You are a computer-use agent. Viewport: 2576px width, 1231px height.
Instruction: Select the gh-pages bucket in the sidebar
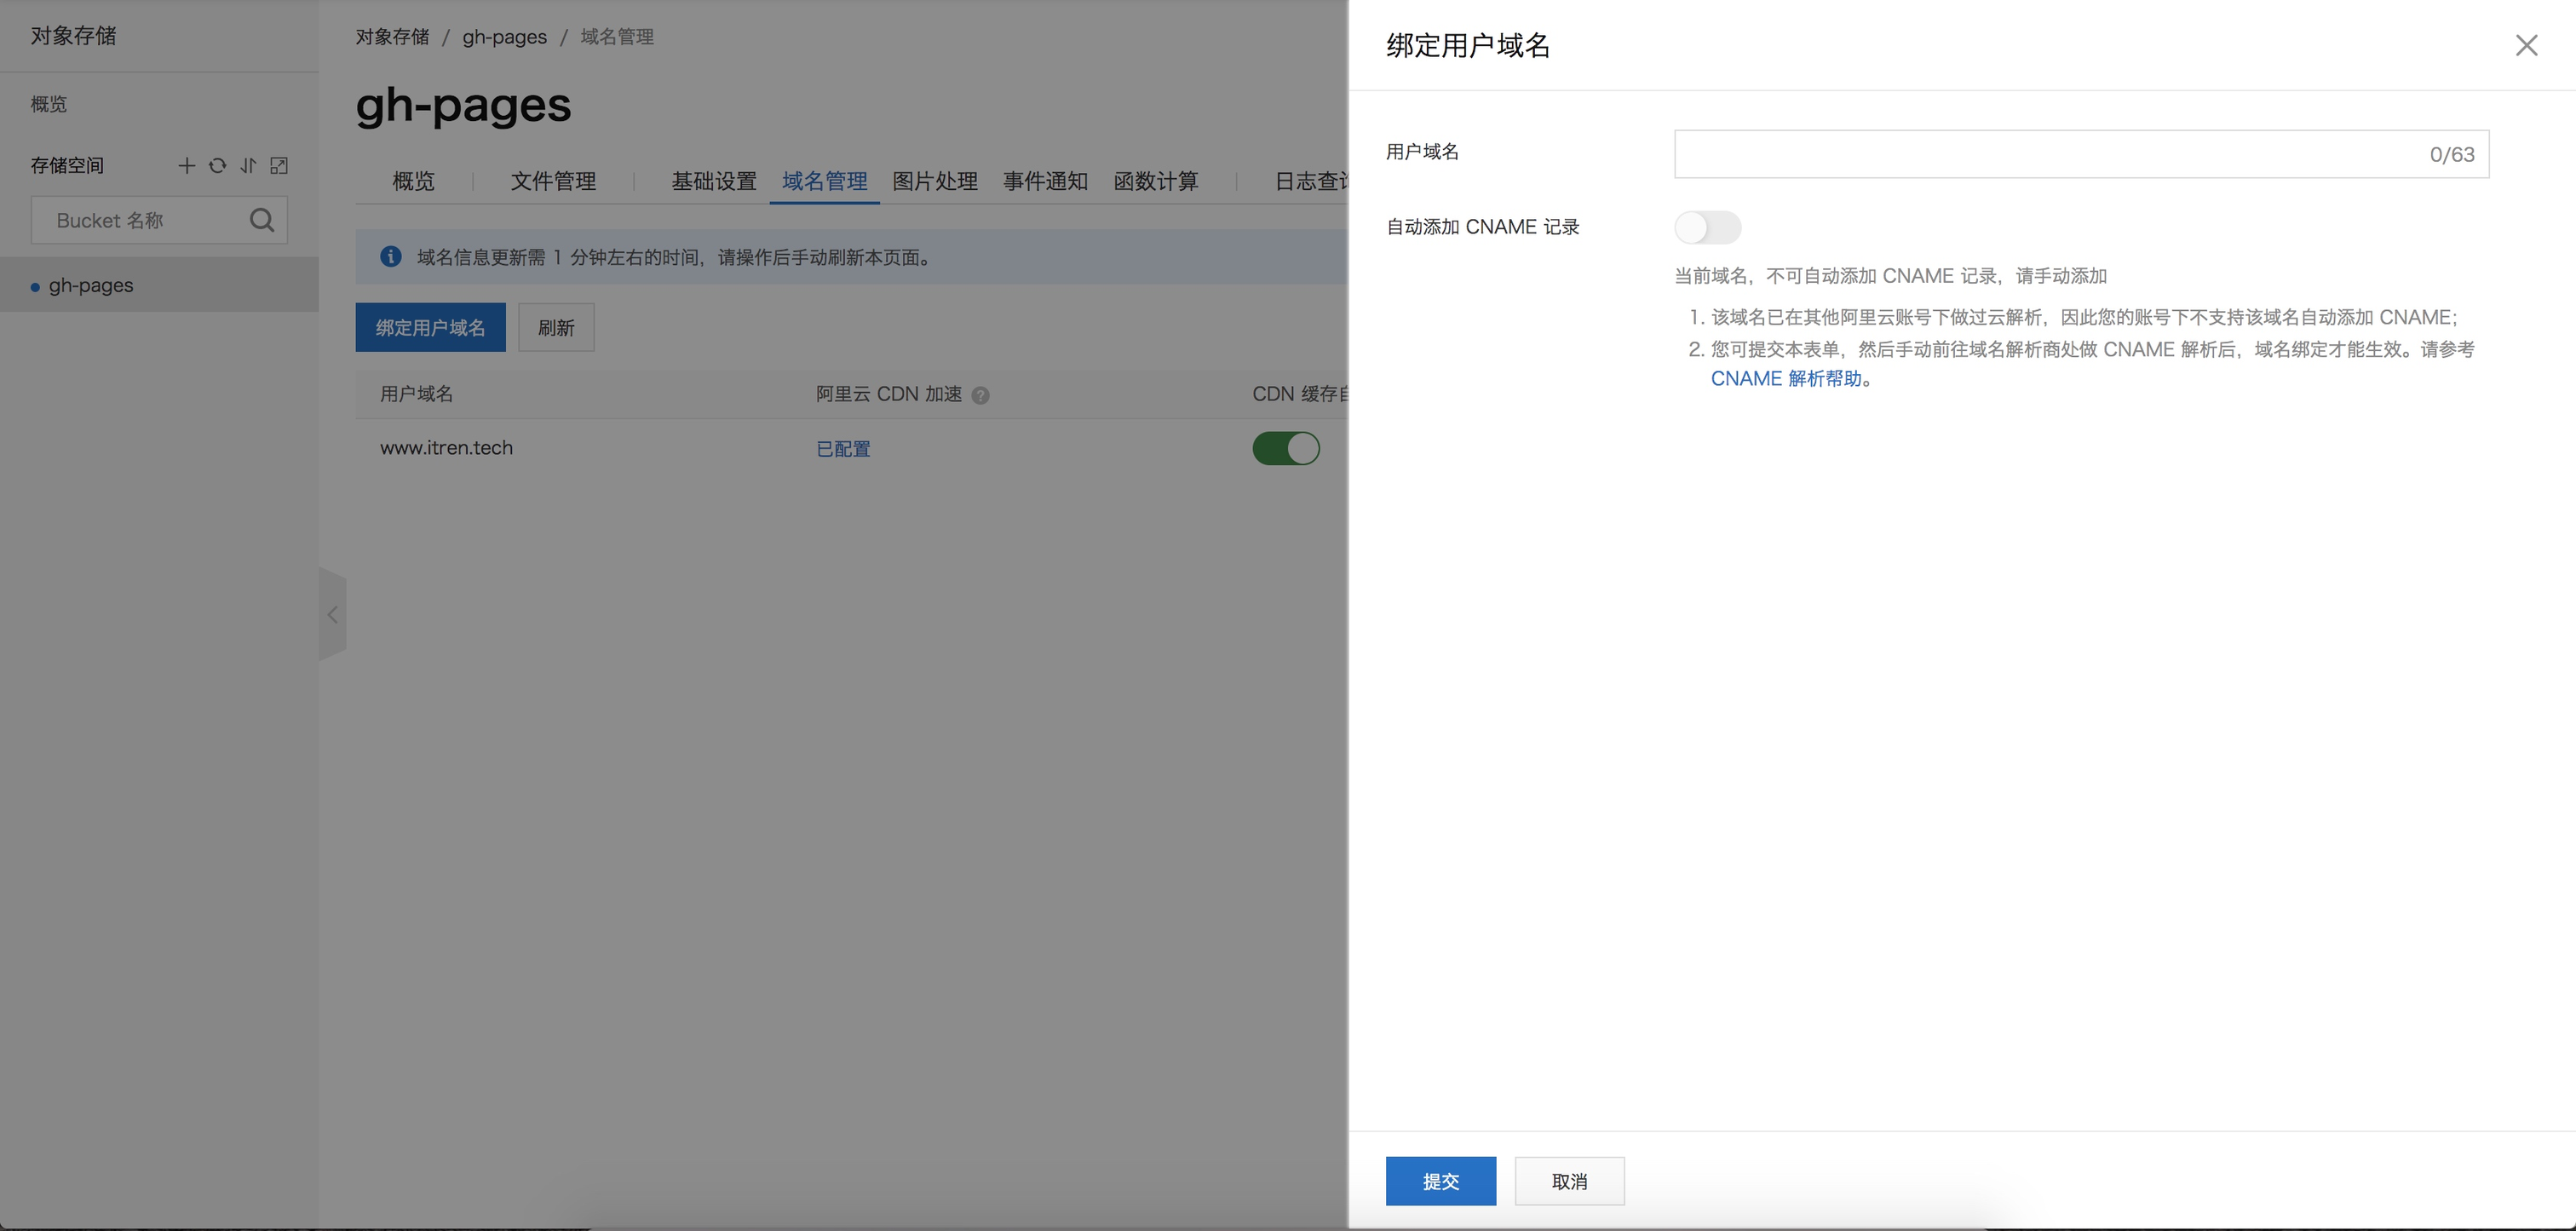coord(91,285)
